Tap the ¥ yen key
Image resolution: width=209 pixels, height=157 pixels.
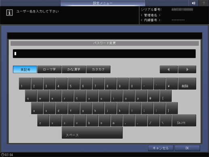tap(172, 84)
